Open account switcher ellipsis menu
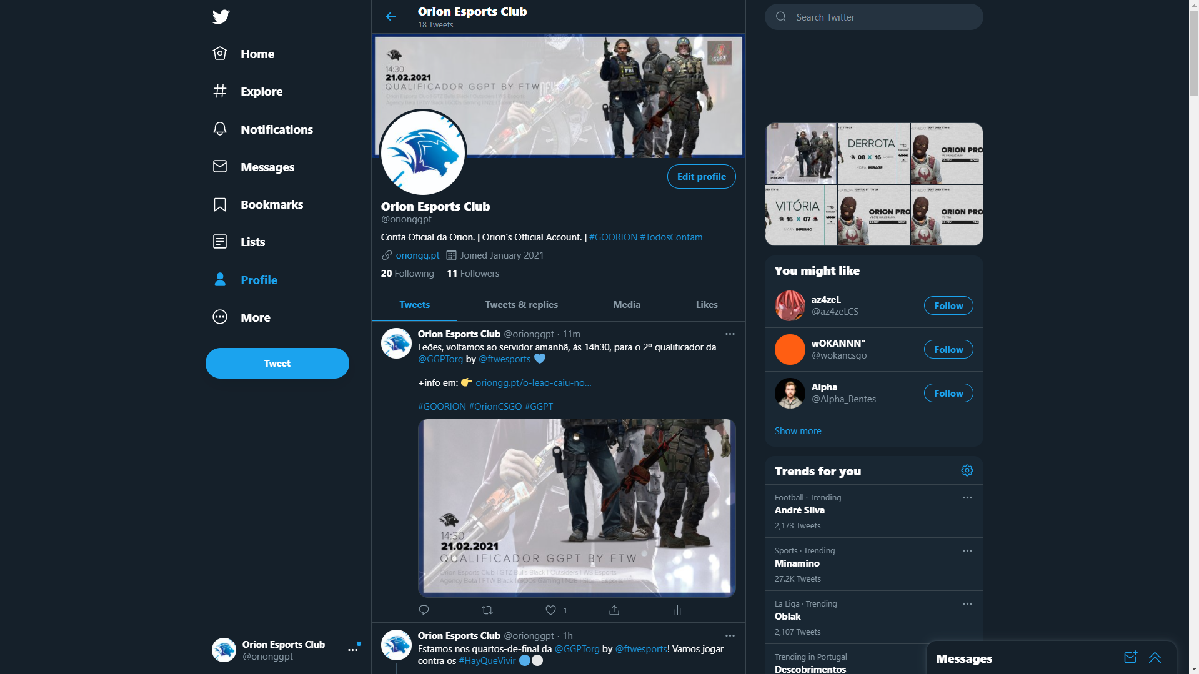 (353, 650)
